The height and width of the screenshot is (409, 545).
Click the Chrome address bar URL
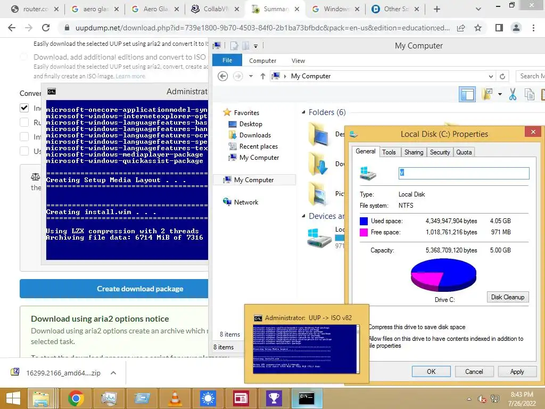coord(262,28)
